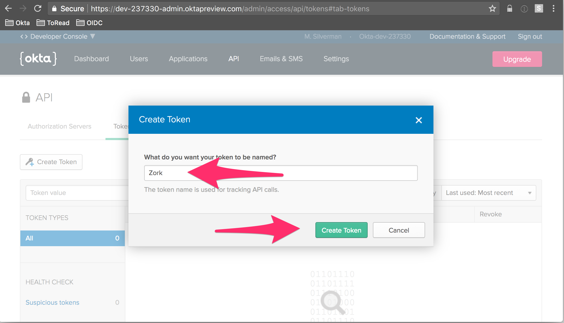Viewport: 564px width, 323px height.
Task: Open the Applications menu
Action: 188,59
